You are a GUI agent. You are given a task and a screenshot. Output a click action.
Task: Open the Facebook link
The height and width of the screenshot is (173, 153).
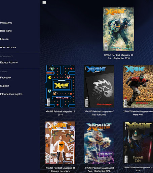click(6, 78)
